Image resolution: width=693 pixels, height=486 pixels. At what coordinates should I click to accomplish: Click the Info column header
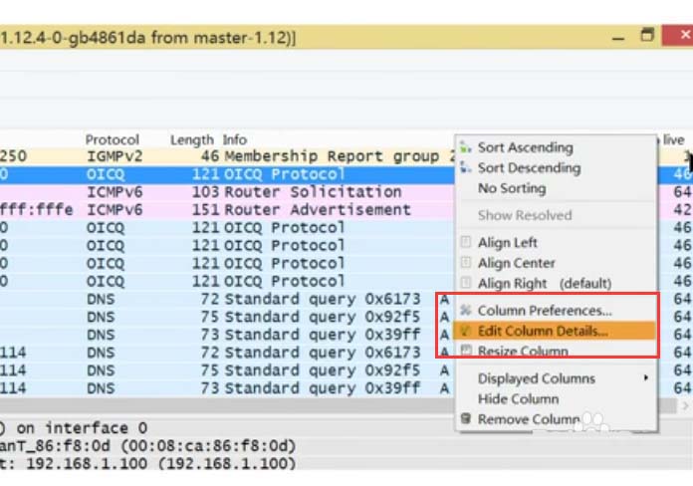(x=235, y=140)
